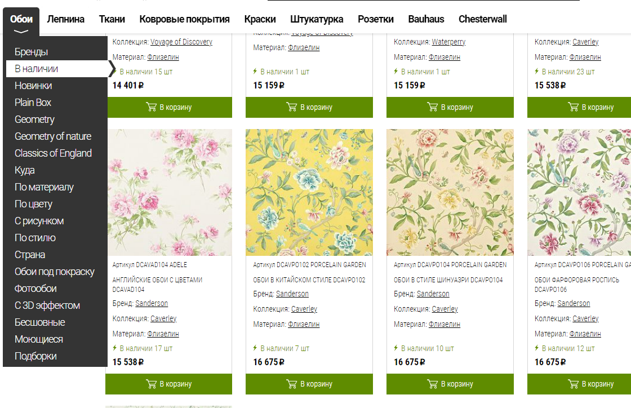Click the cart icon under DCAVPO104 chinoiserie wallpaper

(x=432, y=384)
